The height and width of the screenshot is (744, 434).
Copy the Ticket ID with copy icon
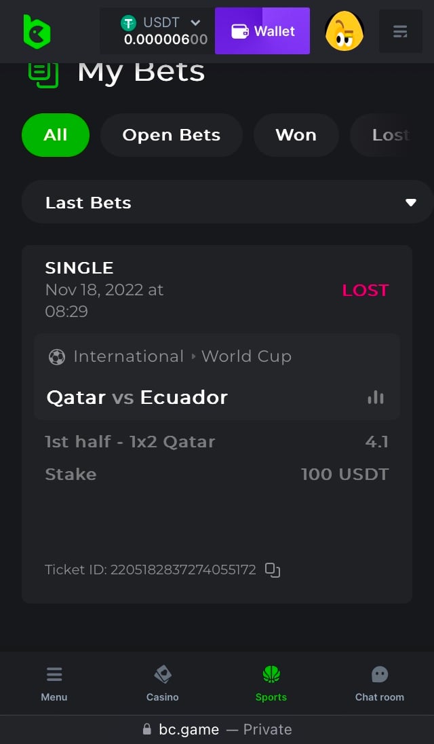click(273, 570)
